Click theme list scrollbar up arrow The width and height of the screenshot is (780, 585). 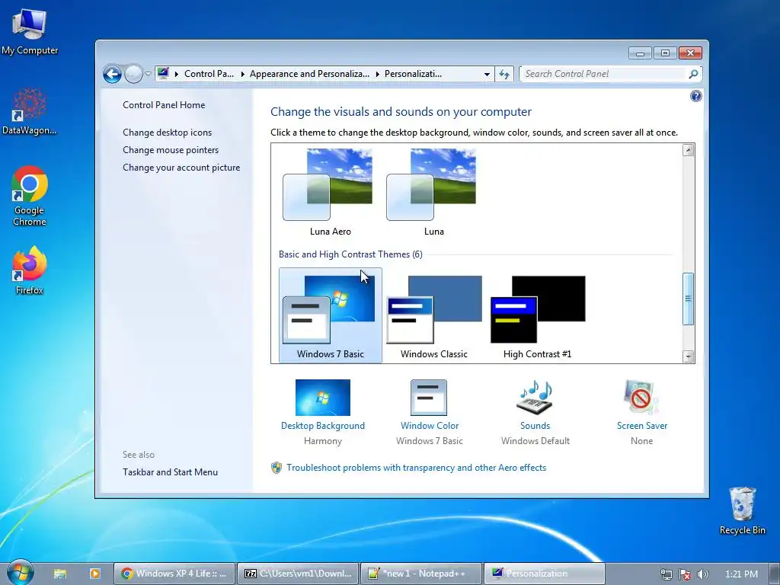[689, 150]
